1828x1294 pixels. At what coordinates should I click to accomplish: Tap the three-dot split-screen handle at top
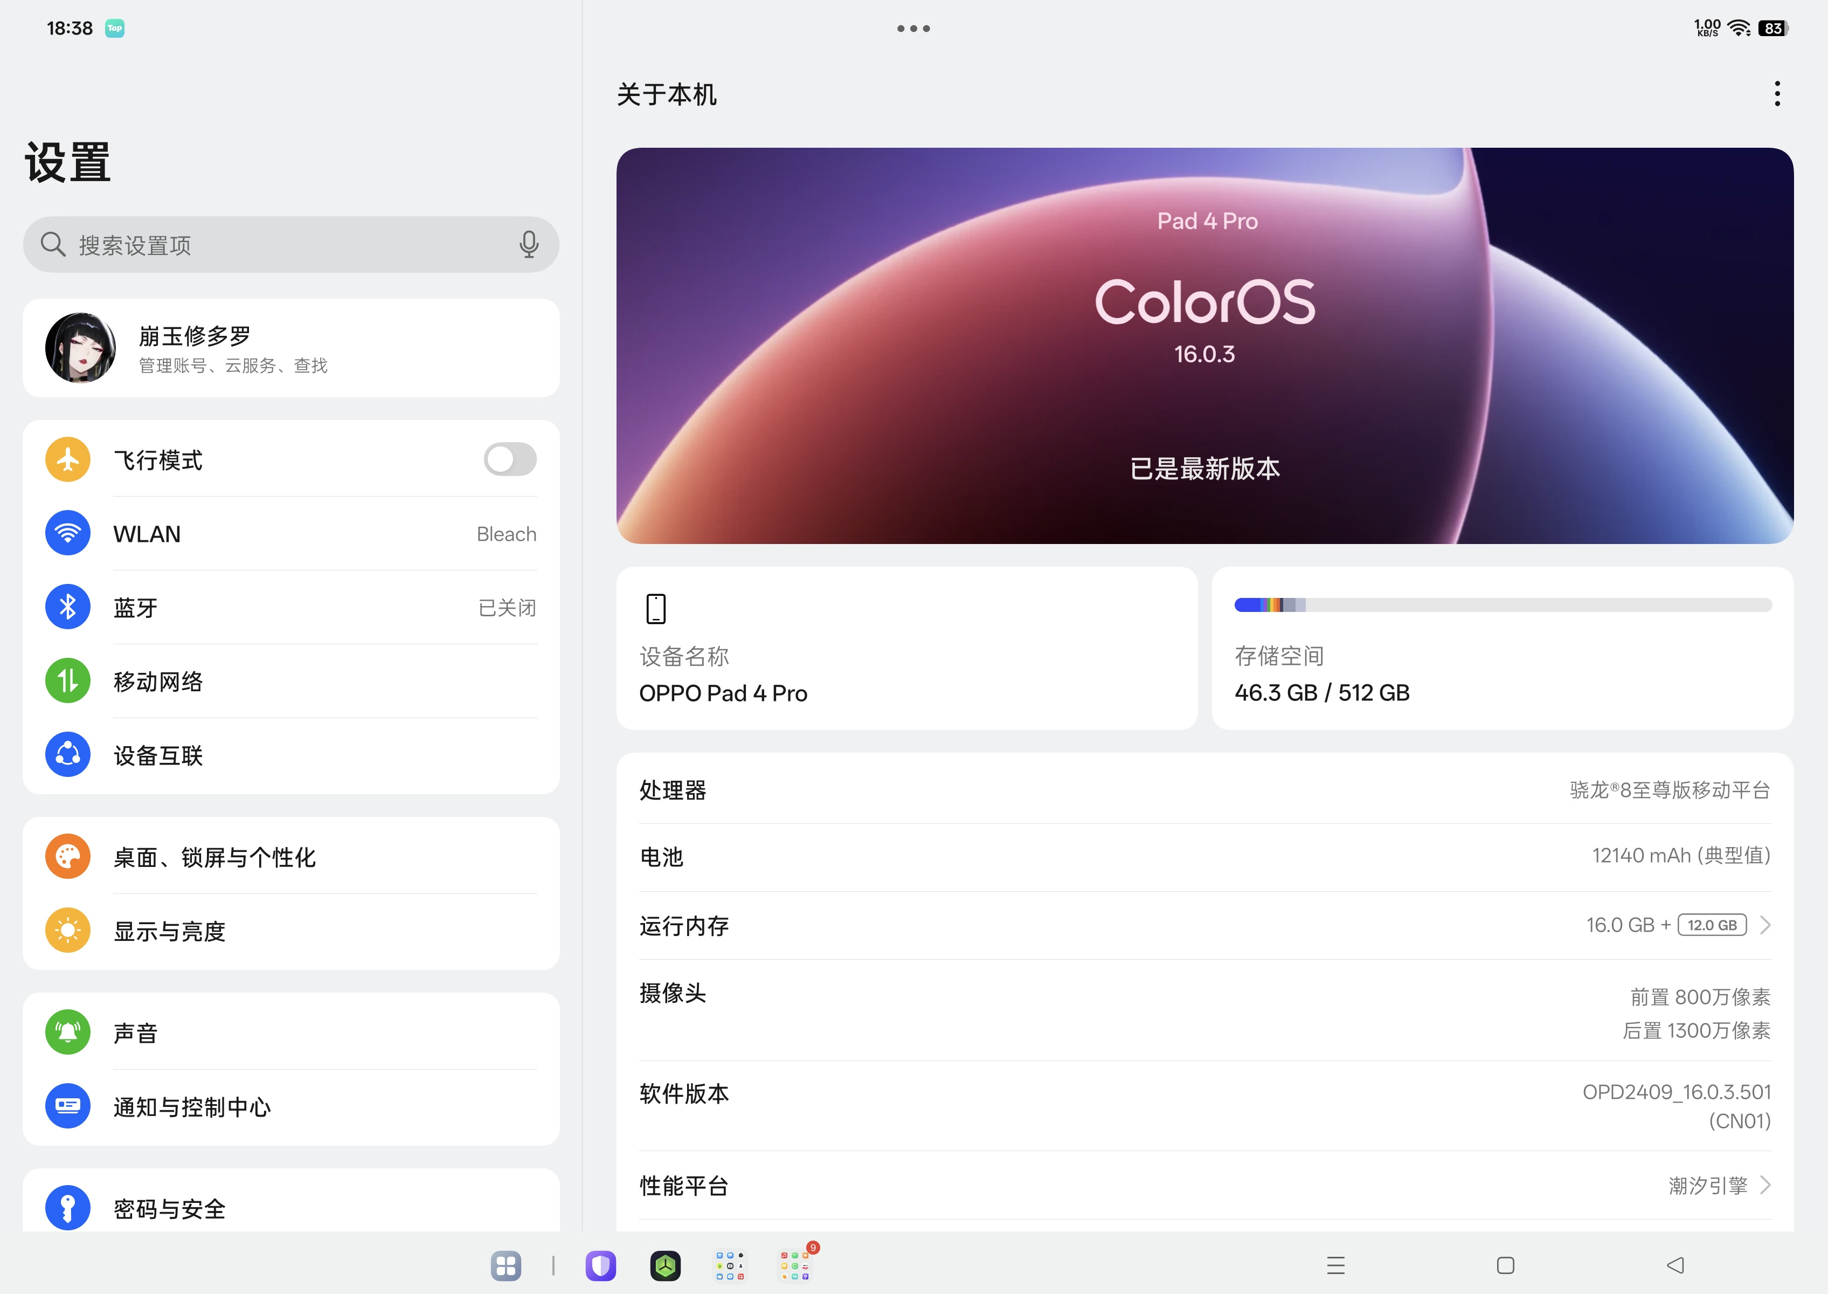click(x=913, y=29)
